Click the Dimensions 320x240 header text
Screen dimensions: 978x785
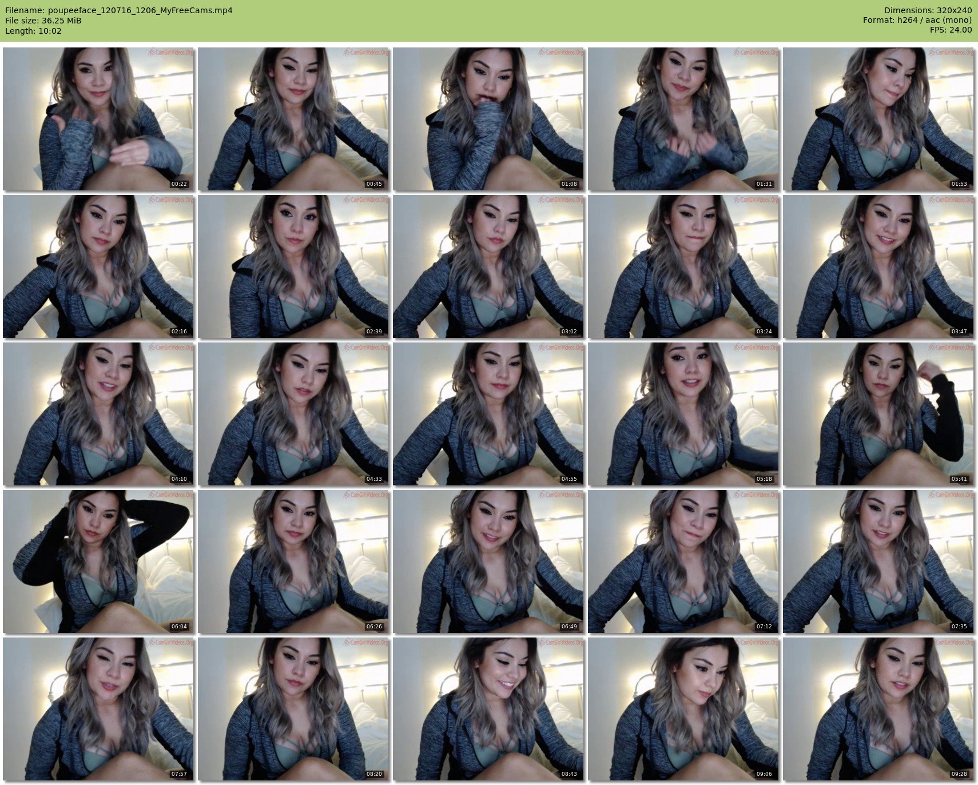pos(928,10)
